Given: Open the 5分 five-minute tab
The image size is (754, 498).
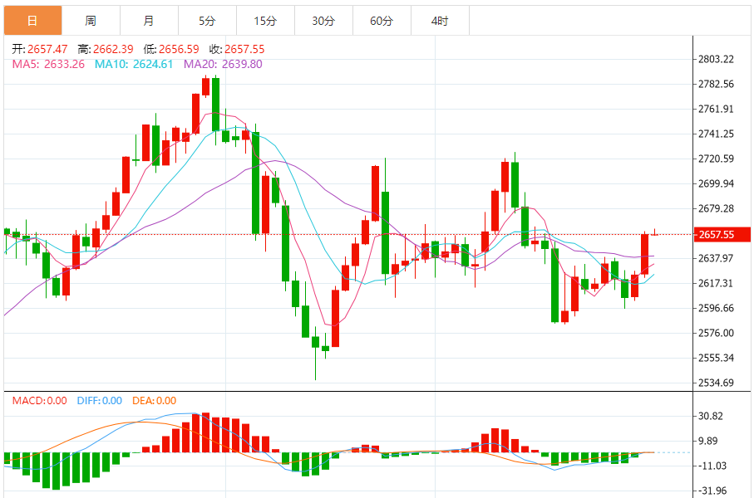Looking at the screenshot, I should click(207, 21).
